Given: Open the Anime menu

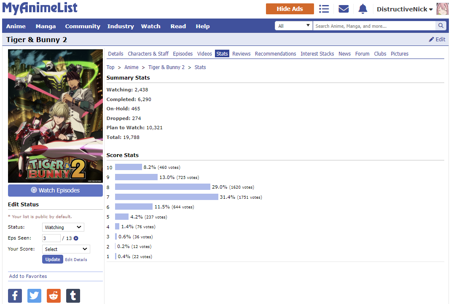Looking at the screenshot, I should 16,26.
